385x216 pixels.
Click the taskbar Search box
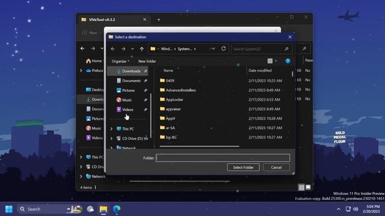click(x=50, y=209)
